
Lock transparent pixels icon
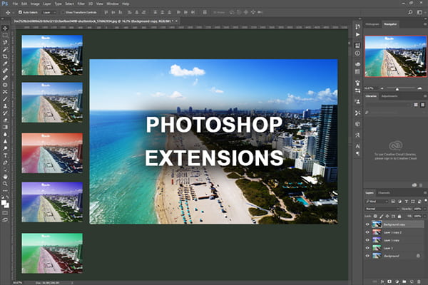point(375,217)
